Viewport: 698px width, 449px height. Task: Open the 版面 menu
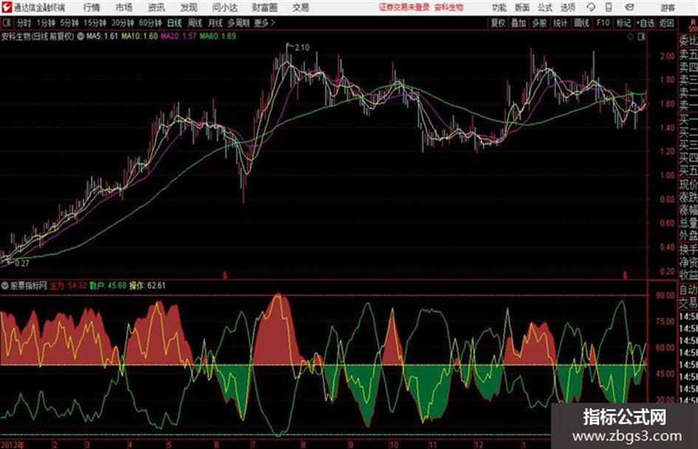(521, 7)
